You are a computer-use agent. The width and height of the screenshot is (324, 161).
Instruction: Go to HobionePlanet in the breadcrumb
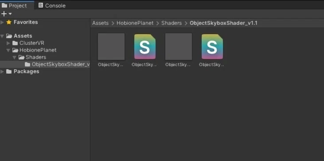tap(135, 23)
